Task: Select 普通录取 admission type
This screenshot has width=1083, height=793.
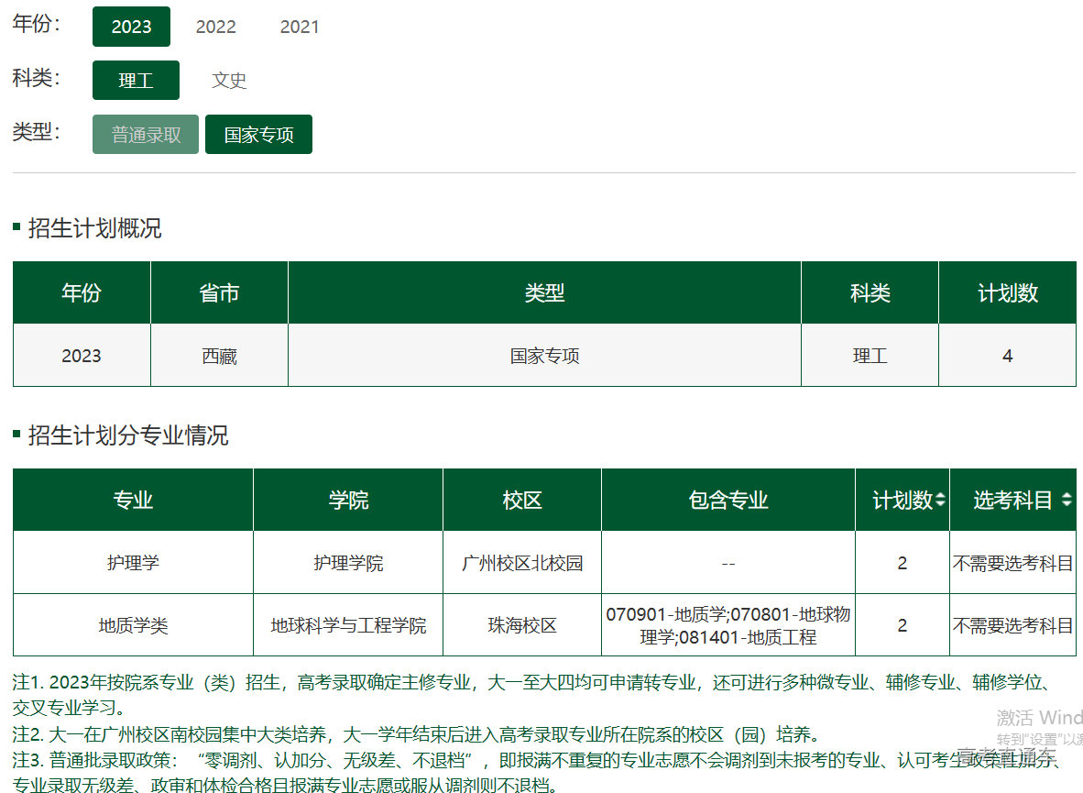Action: tap(146, 135)
